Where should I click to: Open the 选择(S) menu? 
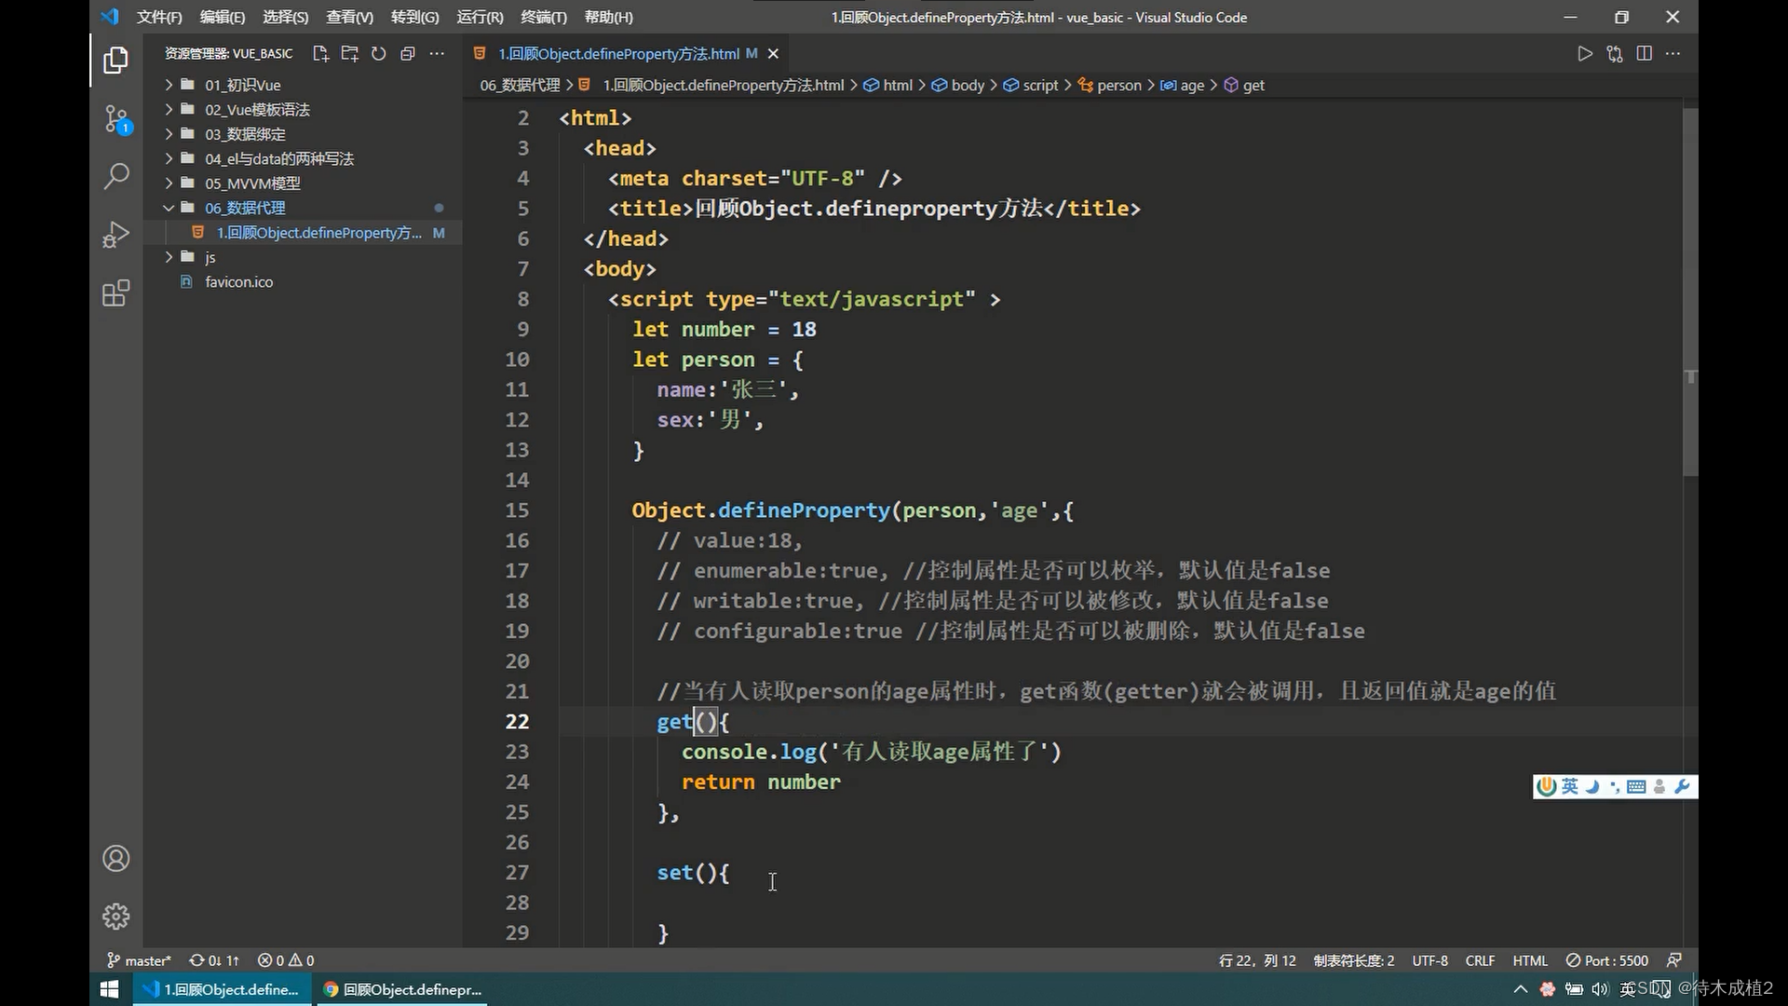click(286, 17)
